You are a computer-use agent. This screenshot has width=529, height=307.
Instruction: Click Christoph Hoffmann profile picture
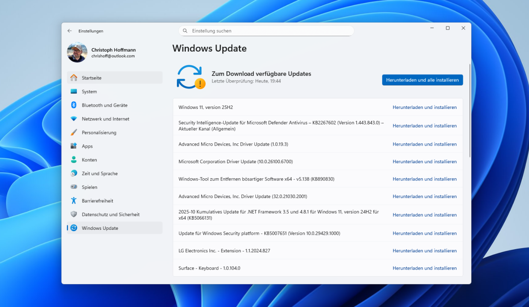point(77,52)
